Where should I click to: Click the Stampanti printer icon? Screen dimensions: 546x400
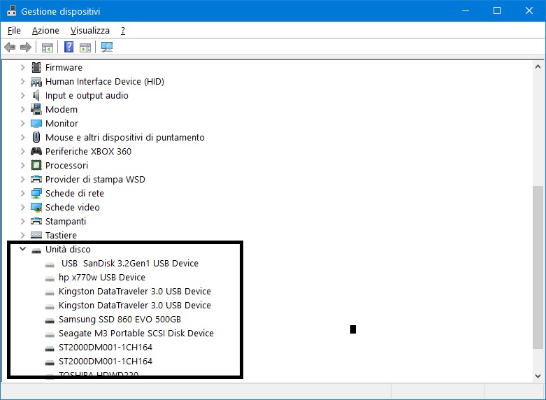pyautogui.click(x=36, y=221)
